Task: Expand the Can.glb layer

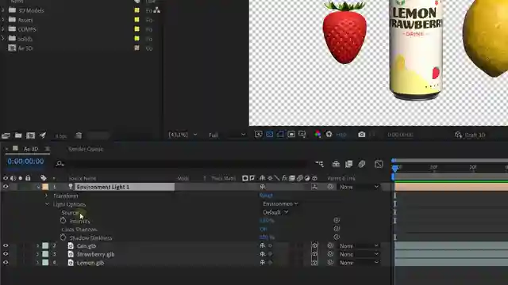Action: coord(37,246)
